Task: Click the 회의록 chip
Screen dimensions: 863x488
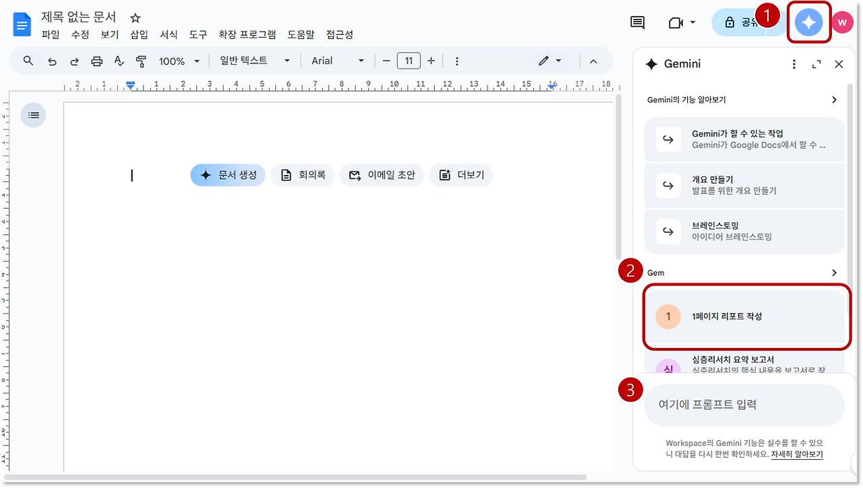Action: (303, 175)
